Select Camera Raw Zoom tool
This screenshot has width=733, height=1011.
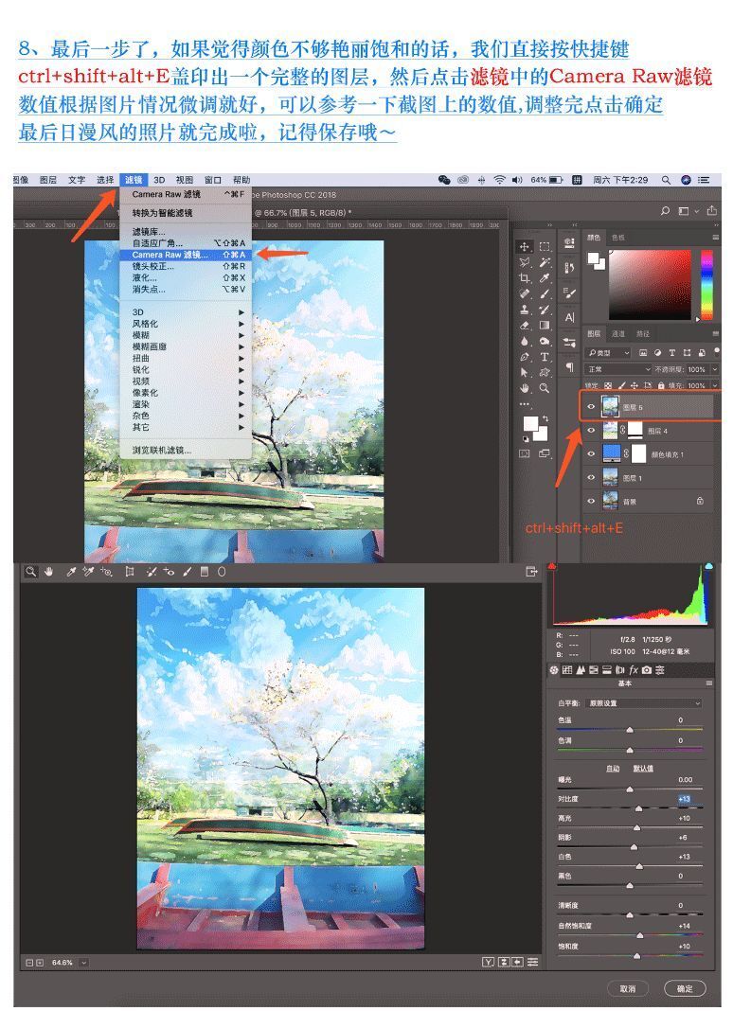click(x=30, y=571)
